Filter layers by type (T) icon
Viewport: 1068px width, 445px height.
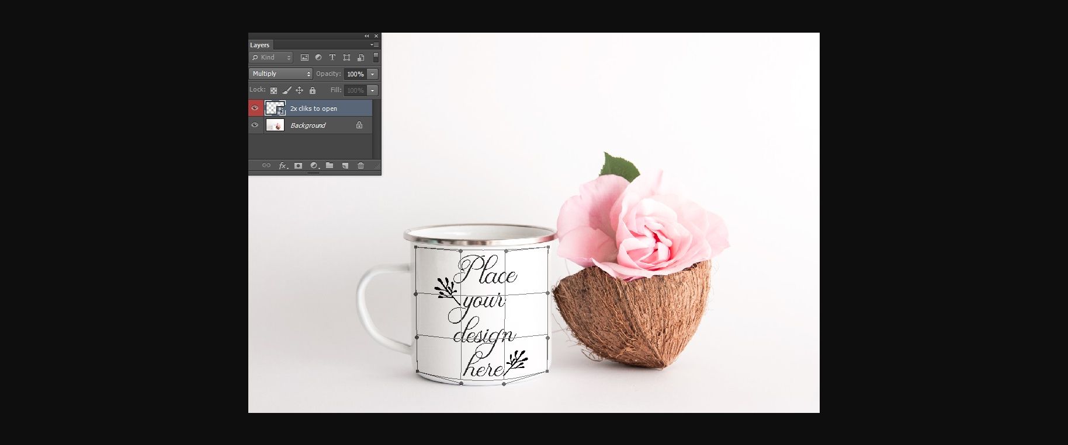coord(332,57)
